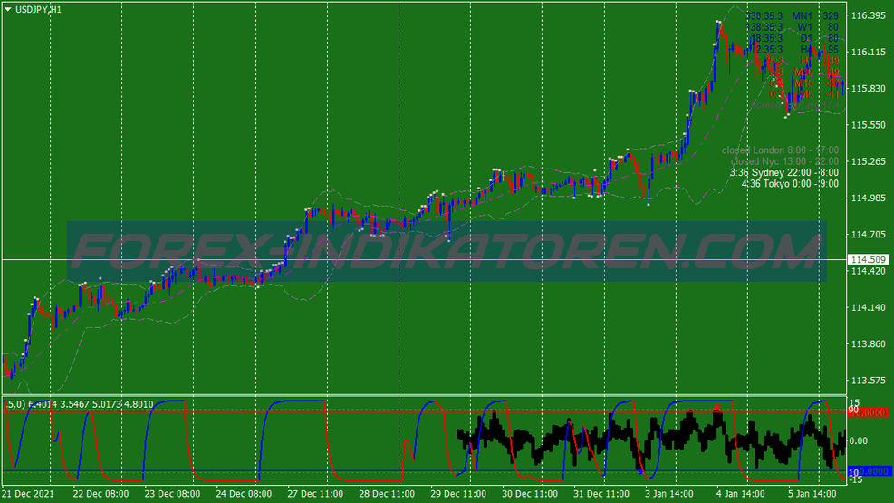This screenshot has height=503, width=894.
Task: Click the value 95 next to H4
Action: pos(833,50)
